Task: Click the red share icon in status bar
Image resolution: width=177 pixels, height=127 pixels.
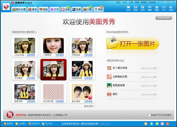Action: click(x=168, y=123)
